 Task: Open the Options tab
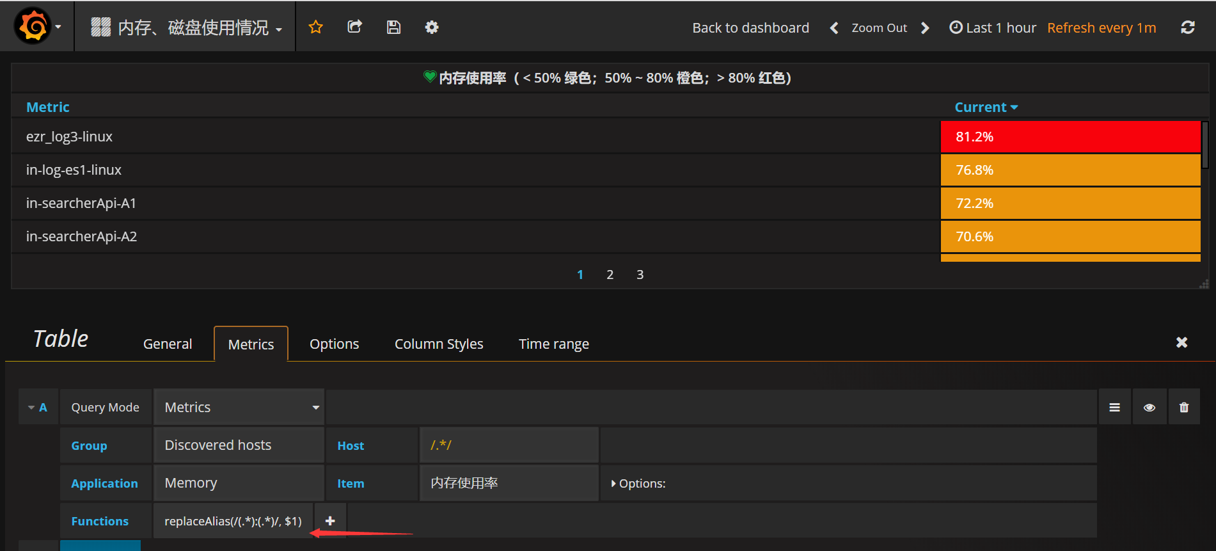click(x=334, y=344)
